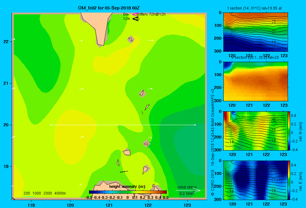
Task: Click the black 12m drifter legend arrow
Action: point(136,19)
